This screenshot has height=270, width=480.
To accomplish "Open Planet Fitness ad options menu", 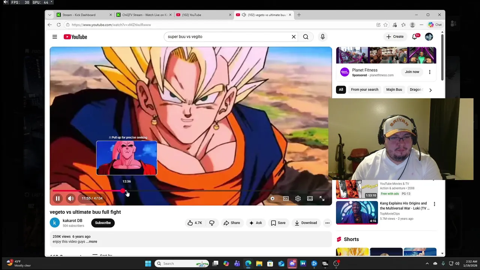I will pos(430,72).
